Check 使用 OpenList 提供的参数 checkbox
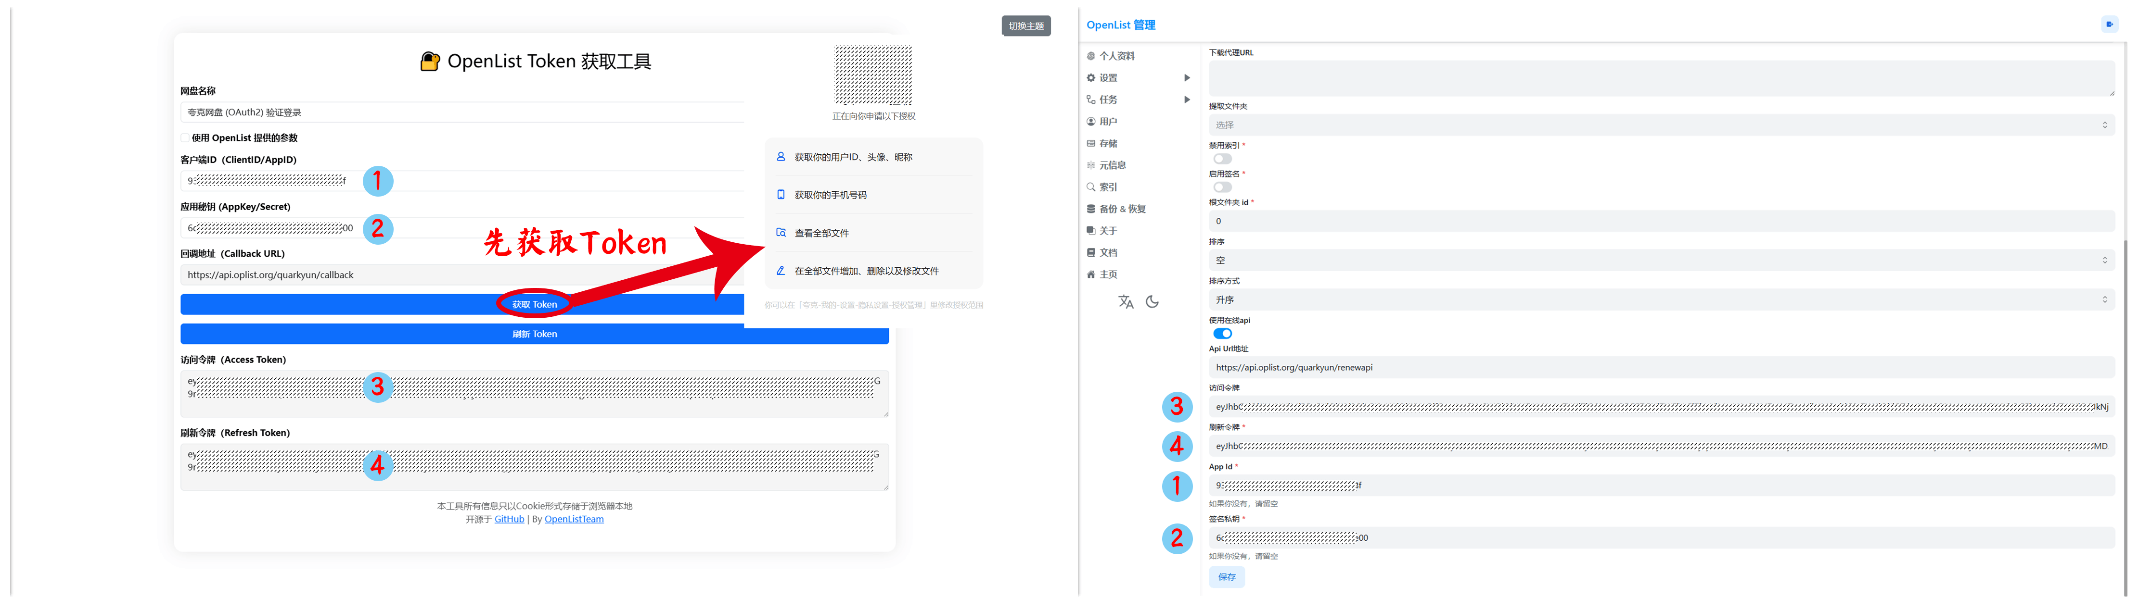 tap(185, 138)
